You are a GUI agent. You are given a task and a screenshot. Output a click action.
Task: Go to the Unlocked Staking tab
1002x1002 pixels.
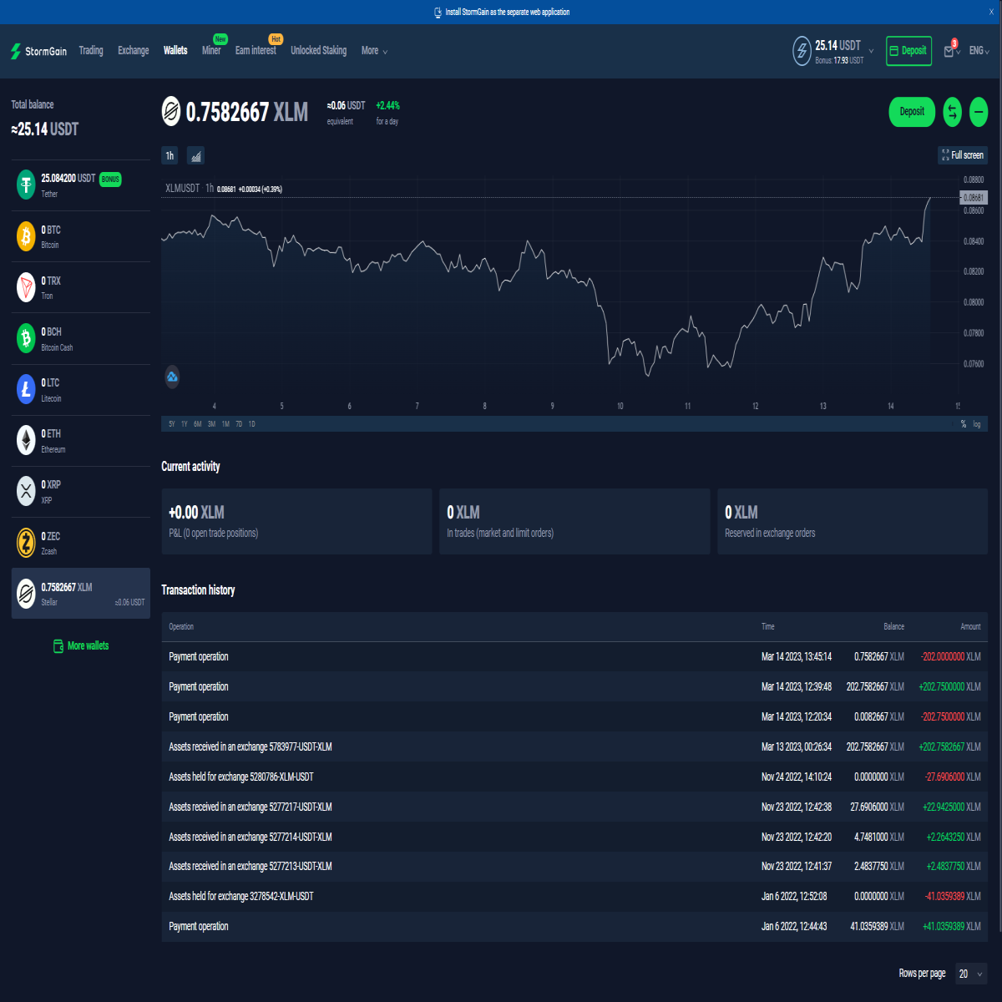tap(318, 51)
